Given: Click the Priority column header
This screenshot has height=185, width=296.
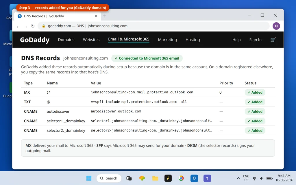Looking at the screenshot, I should pyautogui.click(x=226, y=83).
